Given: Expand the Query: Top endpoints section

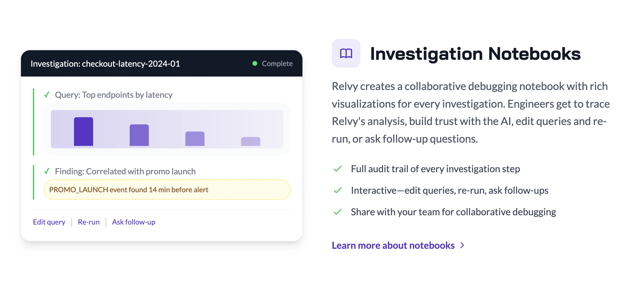Looking at the screenshot, I should (x=114, y=95).
